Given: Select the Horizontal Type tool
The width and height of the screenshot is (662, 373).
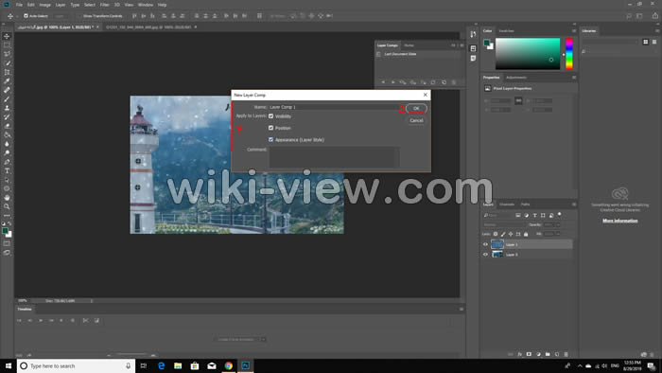Looking at the screenshot, I should tap(7, 170).
